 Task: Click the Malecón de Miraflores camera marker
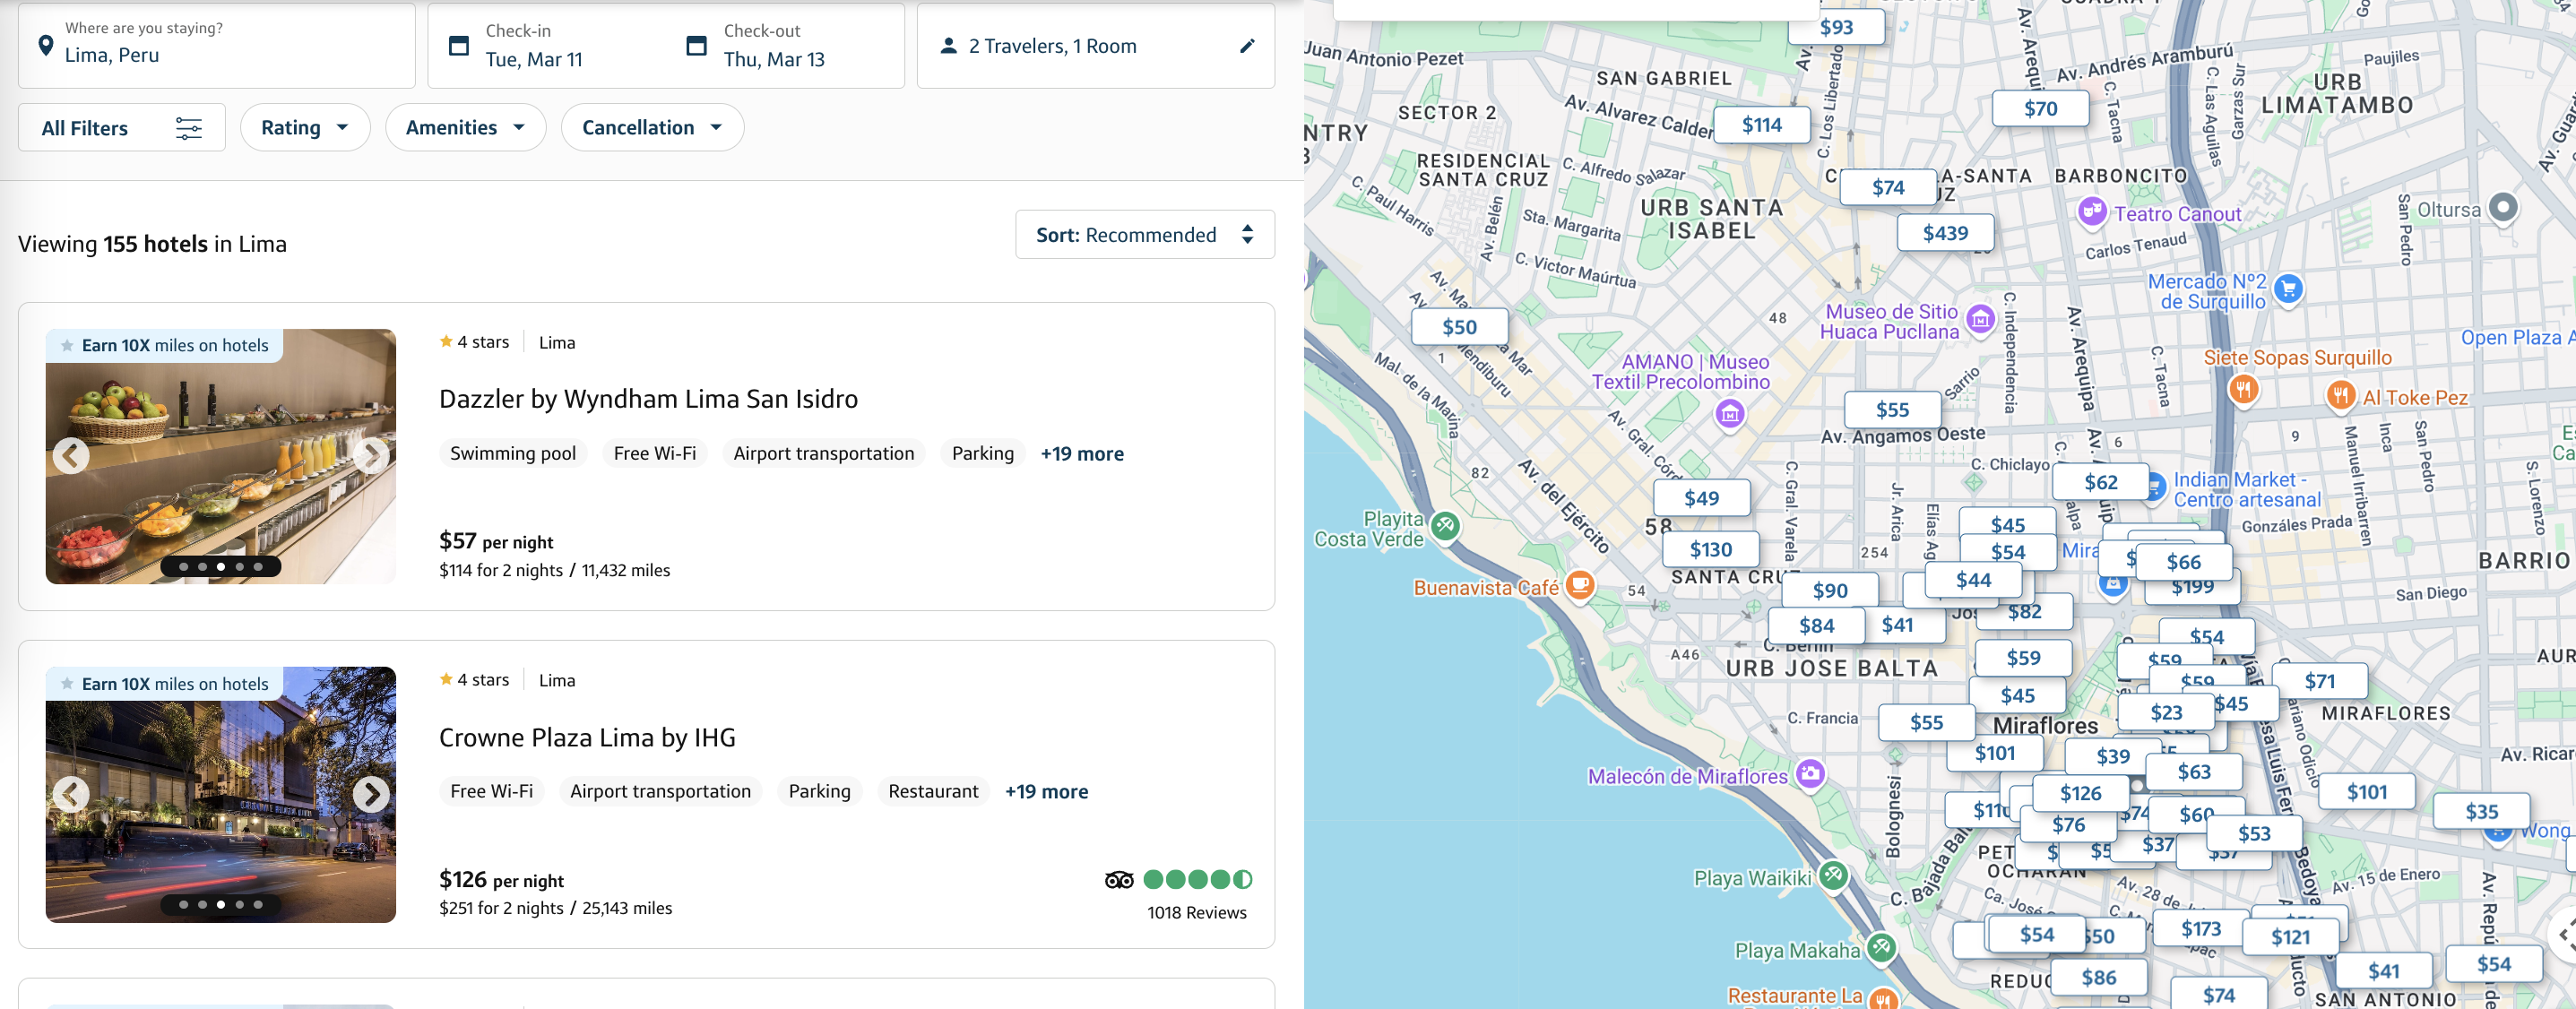1810,773
